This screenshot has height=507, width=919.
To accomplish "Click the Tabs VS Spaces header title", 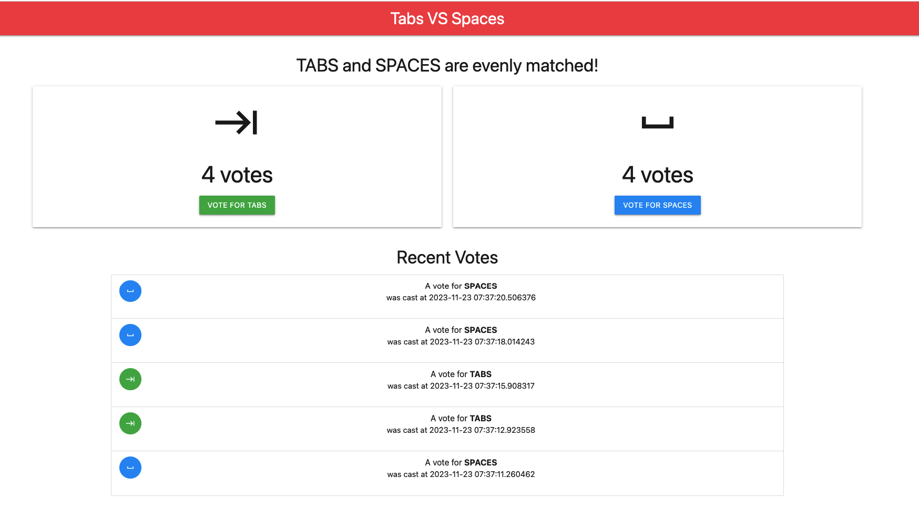I will point(447,19).
